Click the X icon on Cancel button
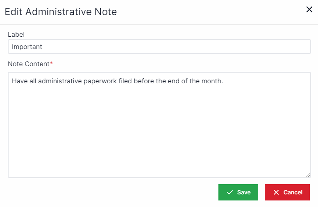 [x=276, y=192]
